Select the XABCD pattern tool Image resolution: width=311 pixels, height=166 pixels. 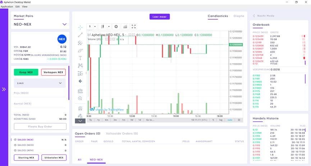pos(80,66)
